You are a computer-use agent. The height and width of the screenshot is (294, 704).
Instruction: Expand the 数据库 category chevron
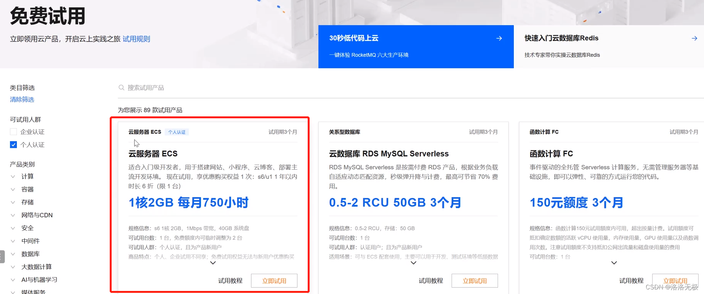pyautogui.click(x=13, y=254)
